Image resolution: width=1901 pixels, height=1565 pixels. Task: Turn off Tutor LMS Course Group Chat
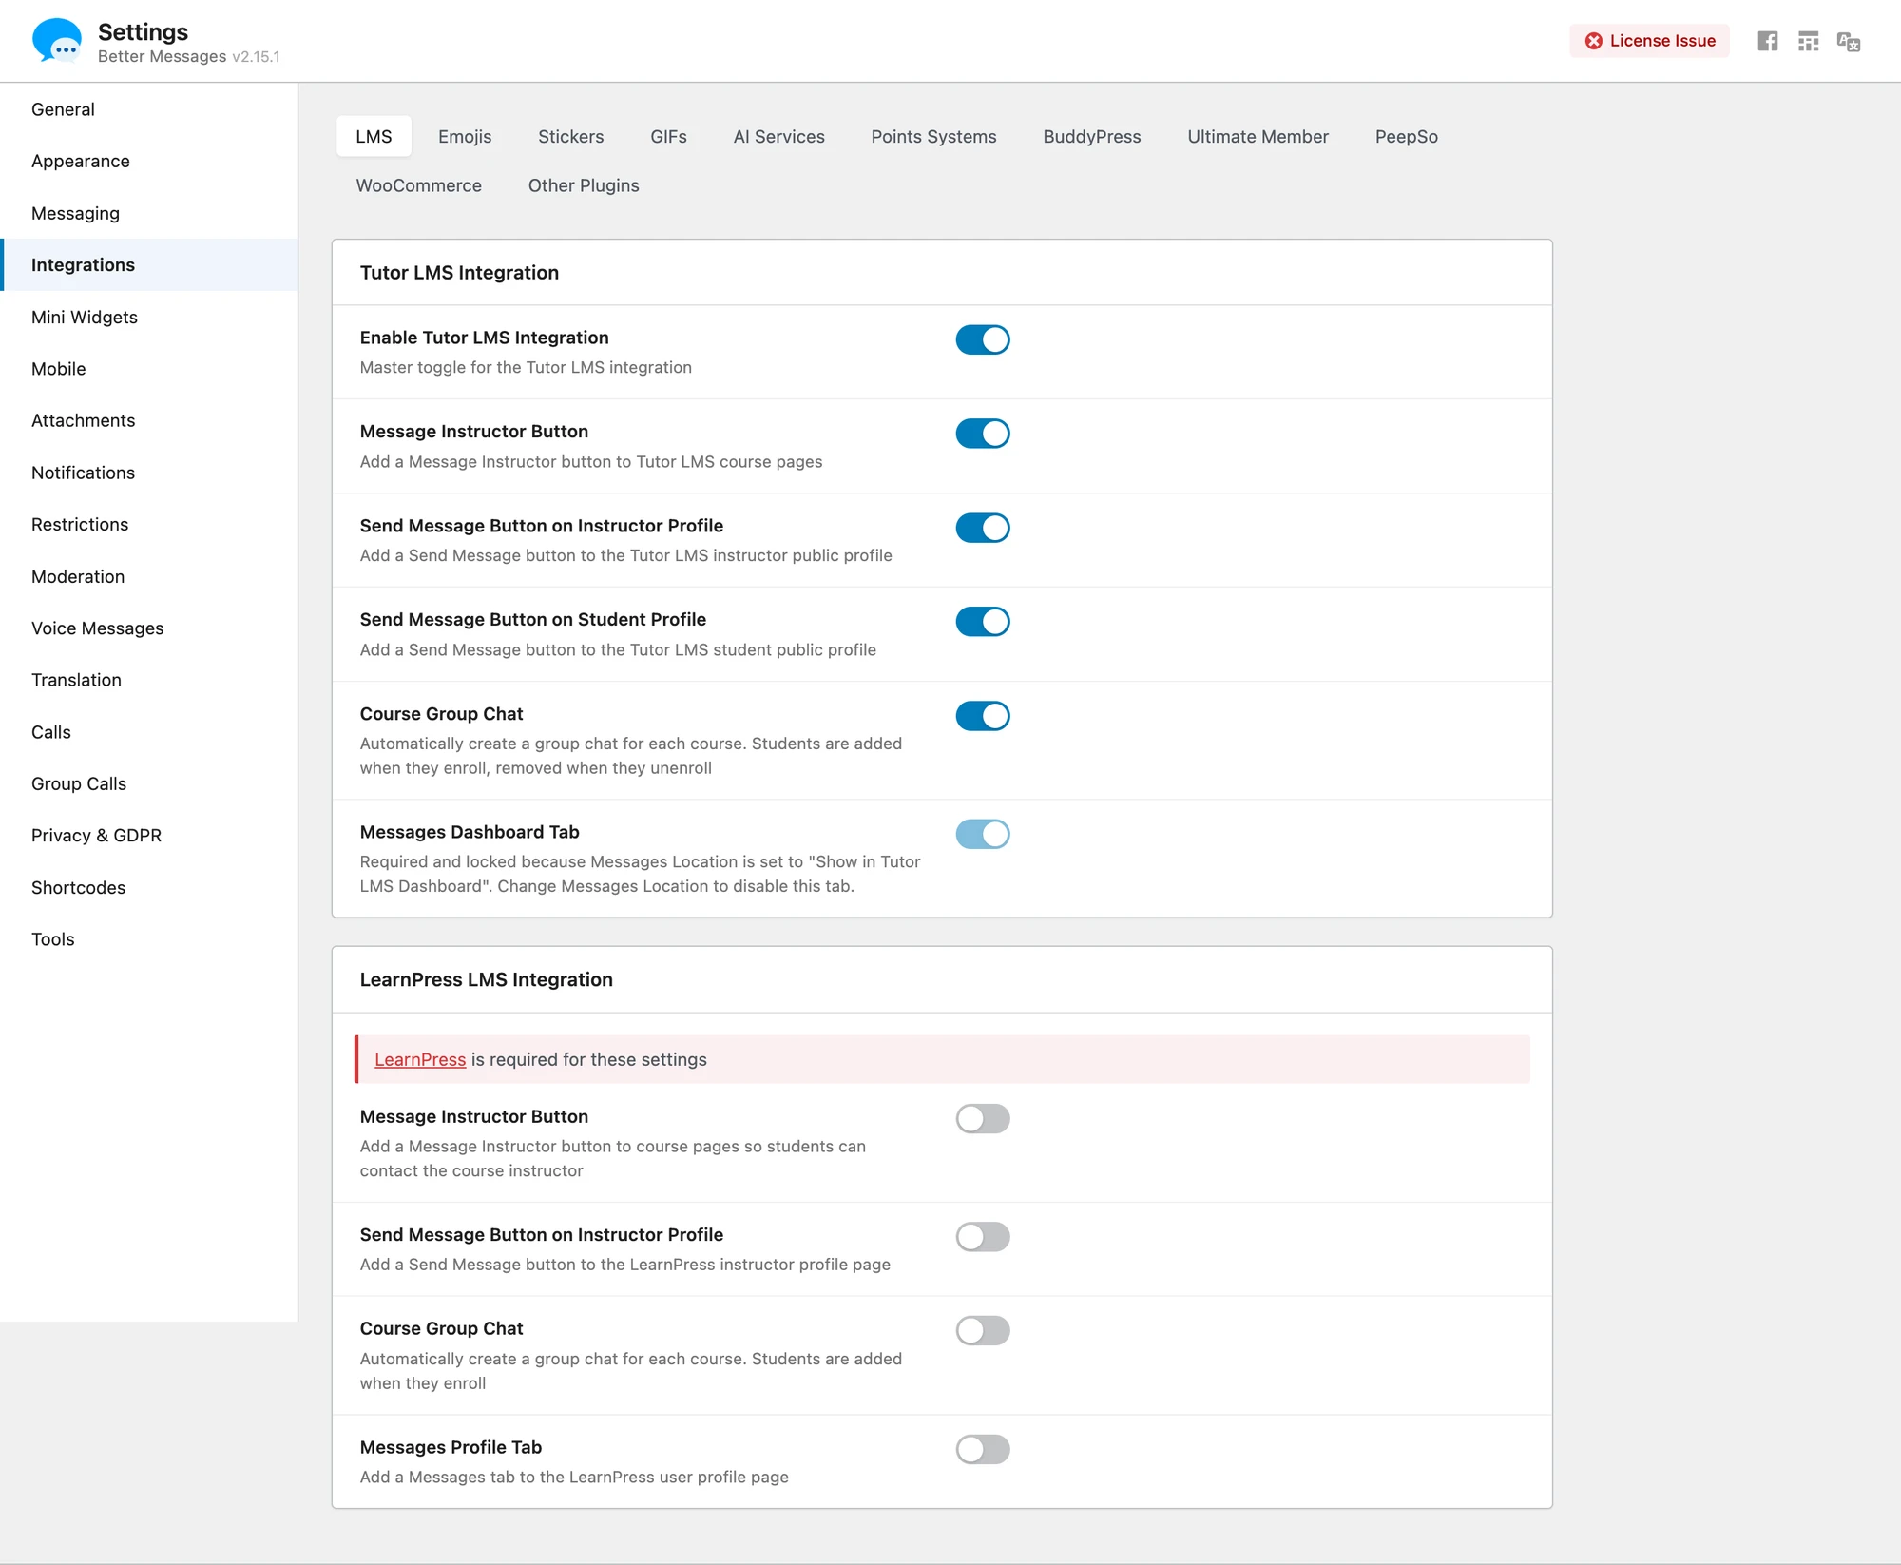pyautogui.click(x=983, y=716)
